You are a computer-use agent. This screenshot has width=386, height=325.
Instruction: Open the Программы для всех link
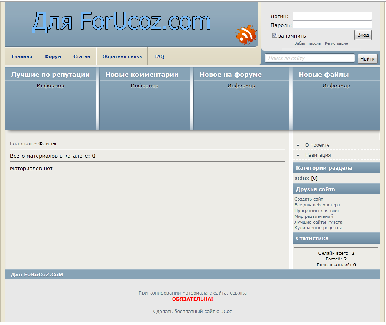click(x=317, y=211)
